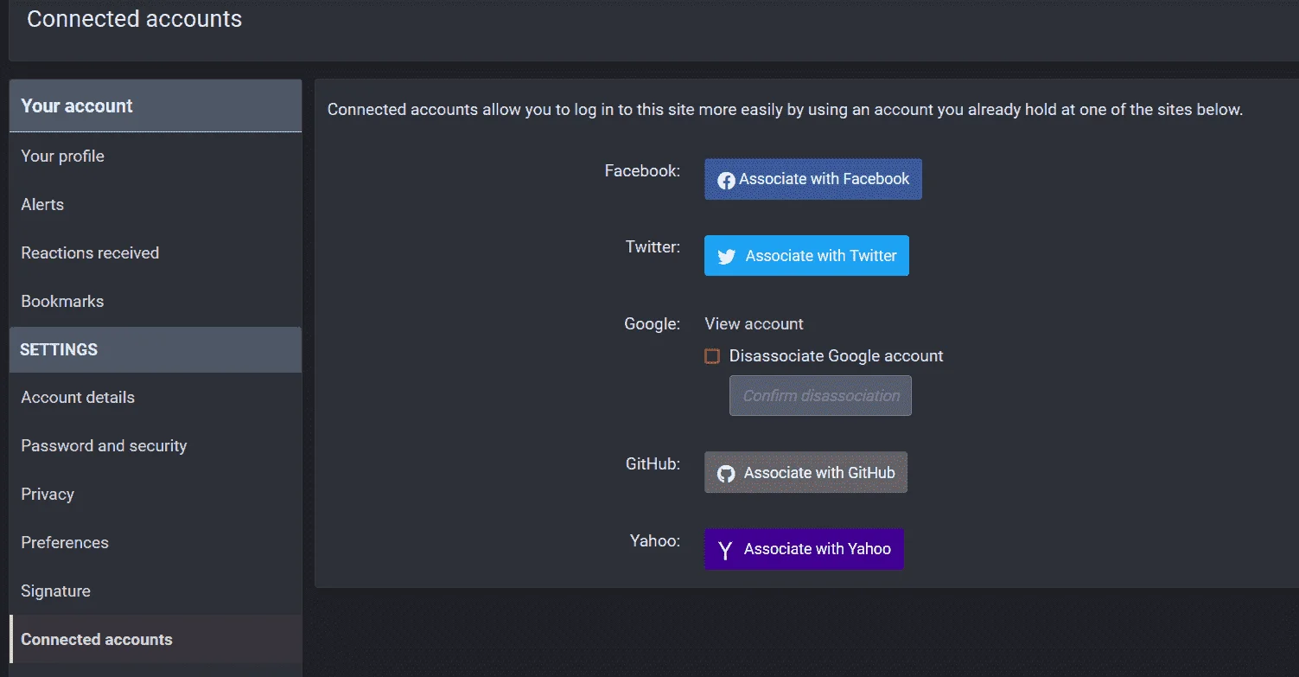
Task: Click Associate with Twitter button text
Action: [x=821, y=256]
